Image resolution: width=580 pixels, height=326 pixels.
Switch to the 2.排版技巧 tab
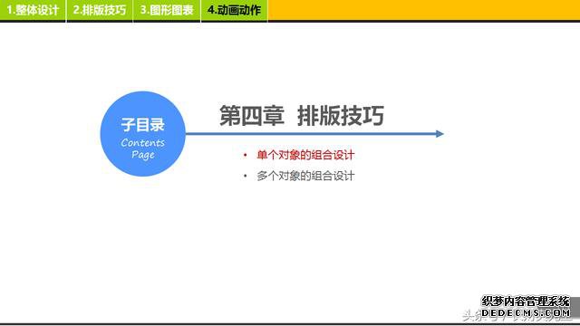pyautogui.click(x=100, y=10)
